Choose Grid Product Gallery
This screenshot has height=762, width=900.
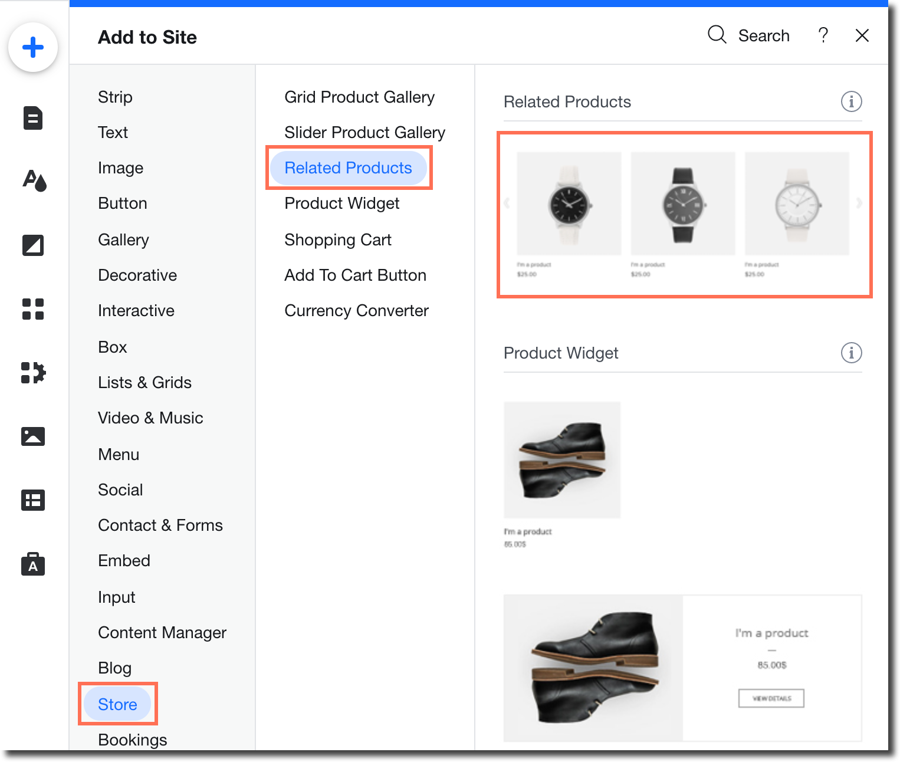(x=360, y=97)
